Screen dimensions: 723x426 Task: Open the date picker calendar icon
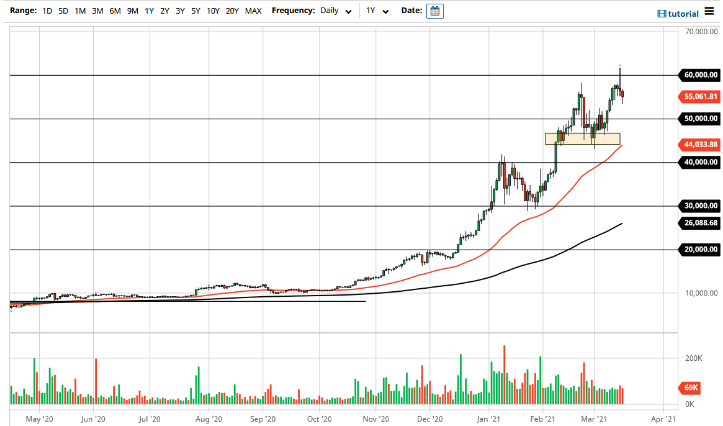pyautogui.click(x=434, y=11)
